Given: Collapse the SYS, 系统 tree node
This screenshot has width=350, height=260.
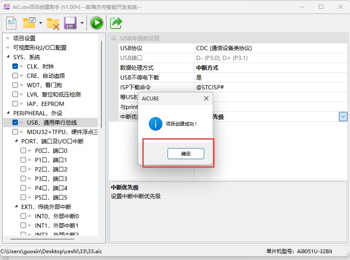Looking at the screenshot, I should [8, 57].
